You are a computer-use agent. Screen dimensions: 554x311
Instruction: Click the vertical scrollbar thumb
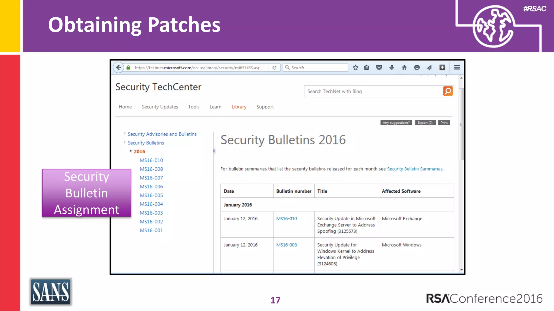pos(461,124)
